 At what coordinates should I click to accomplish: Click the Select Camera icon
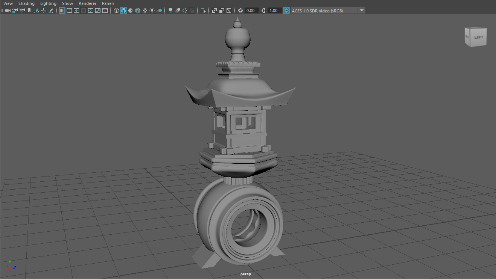click(8, 11)
